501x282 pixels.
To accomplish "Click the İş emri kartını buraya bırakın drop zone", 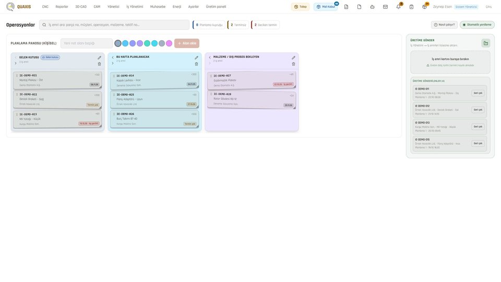I will coord(450,62).
